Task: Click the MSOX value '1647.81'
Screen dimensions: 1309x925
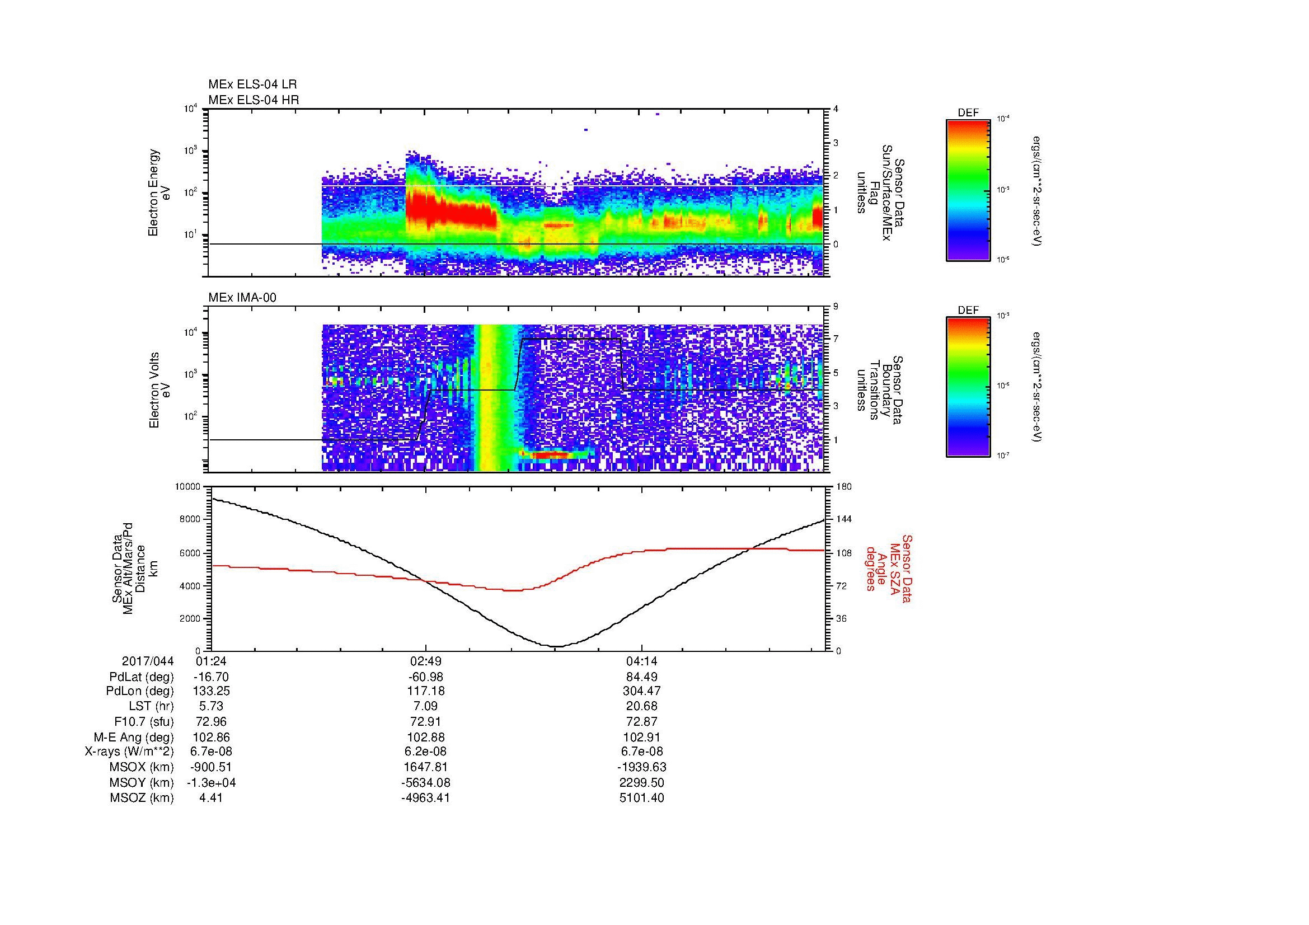Action: tap(426, 768)
